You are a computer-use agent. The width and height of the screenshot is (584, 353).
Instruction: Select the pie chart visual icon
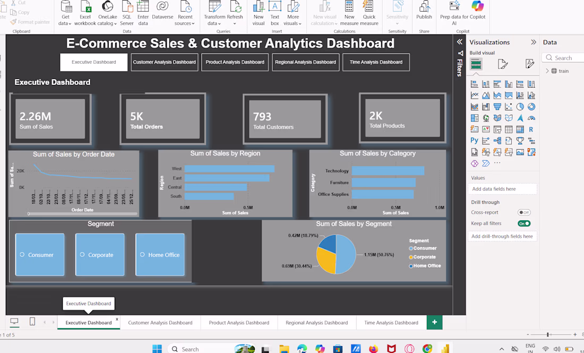coord(520,107)
